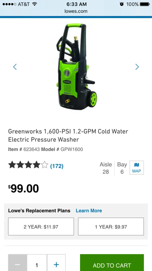Image resolution: width=152 pixels, height=271 pixels.
Task: Tap the Wi-Fi status icon
Action: click(x=35, y=4)
